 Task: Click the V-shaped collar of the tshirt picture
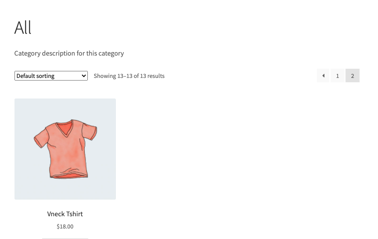tap(65, 129)
